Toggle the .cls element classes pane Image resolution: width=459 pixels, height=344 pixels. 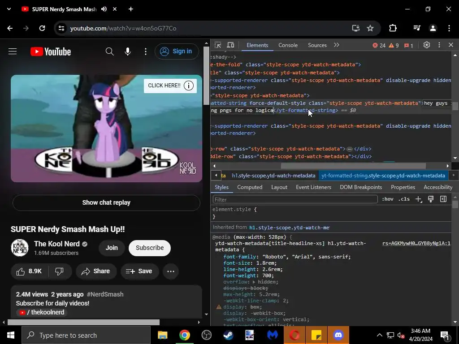tap(404, 199)
